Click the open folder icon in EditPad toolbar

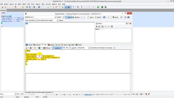point(5,7)
